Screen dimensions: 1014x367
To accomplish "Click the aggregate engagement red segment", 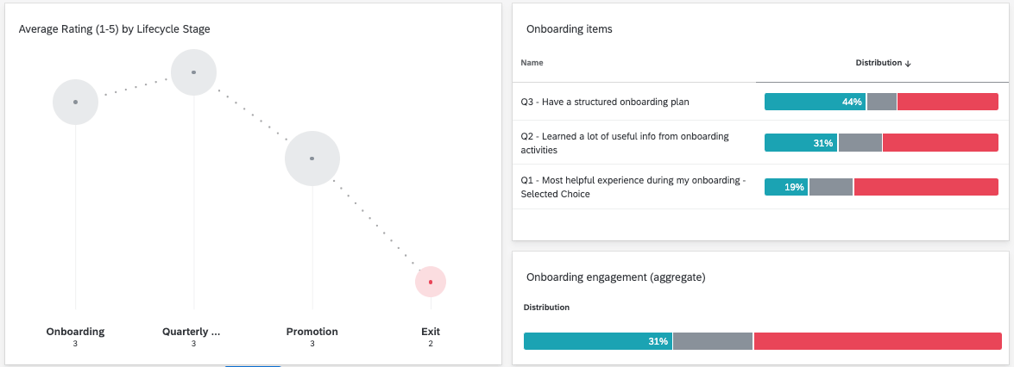I will (877, 341).
